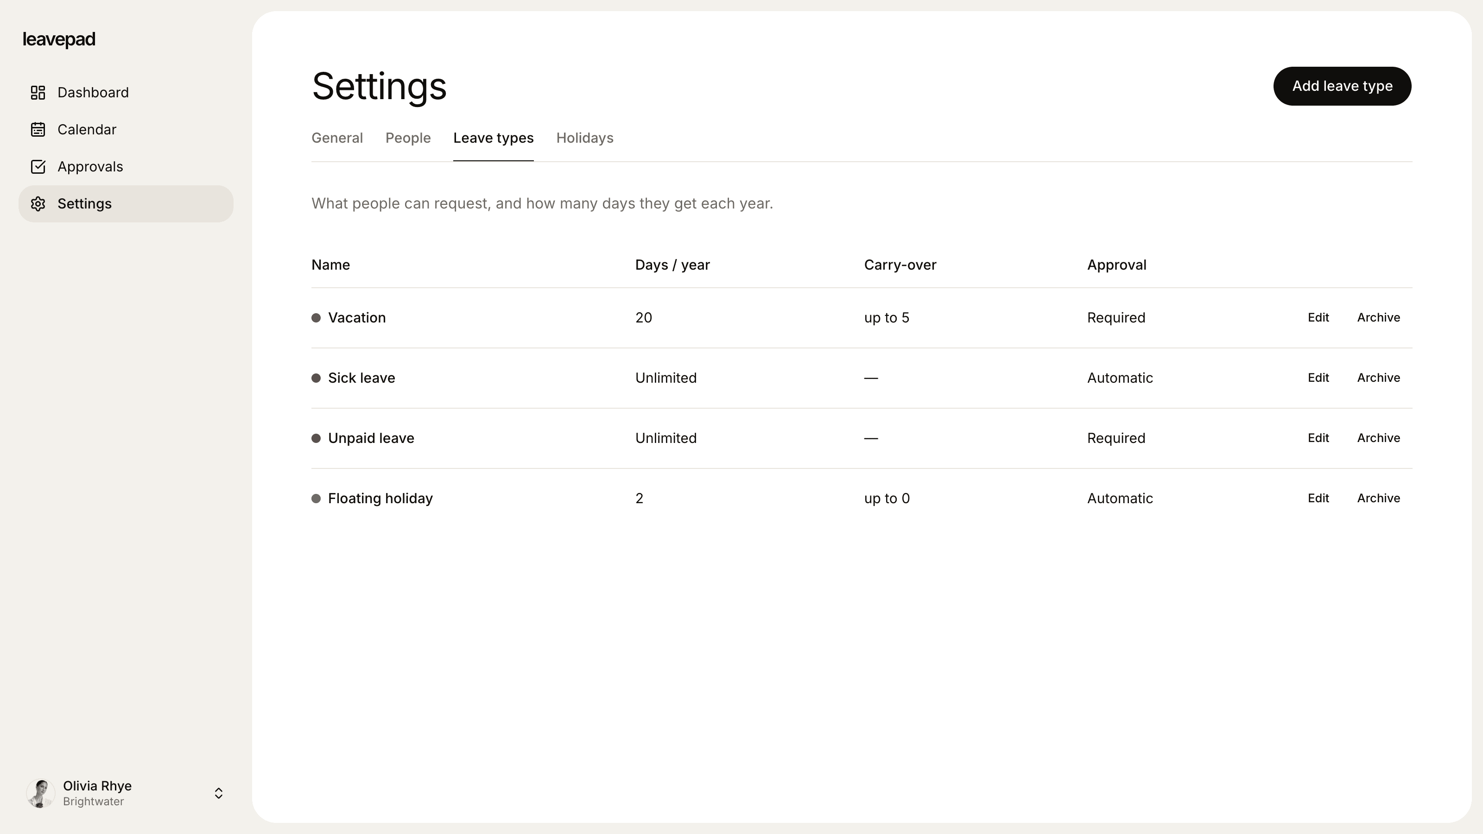Viewport: 1483px width, 834px height.
Task: Click the Unpaid leave name text
Action: point(371,439)
